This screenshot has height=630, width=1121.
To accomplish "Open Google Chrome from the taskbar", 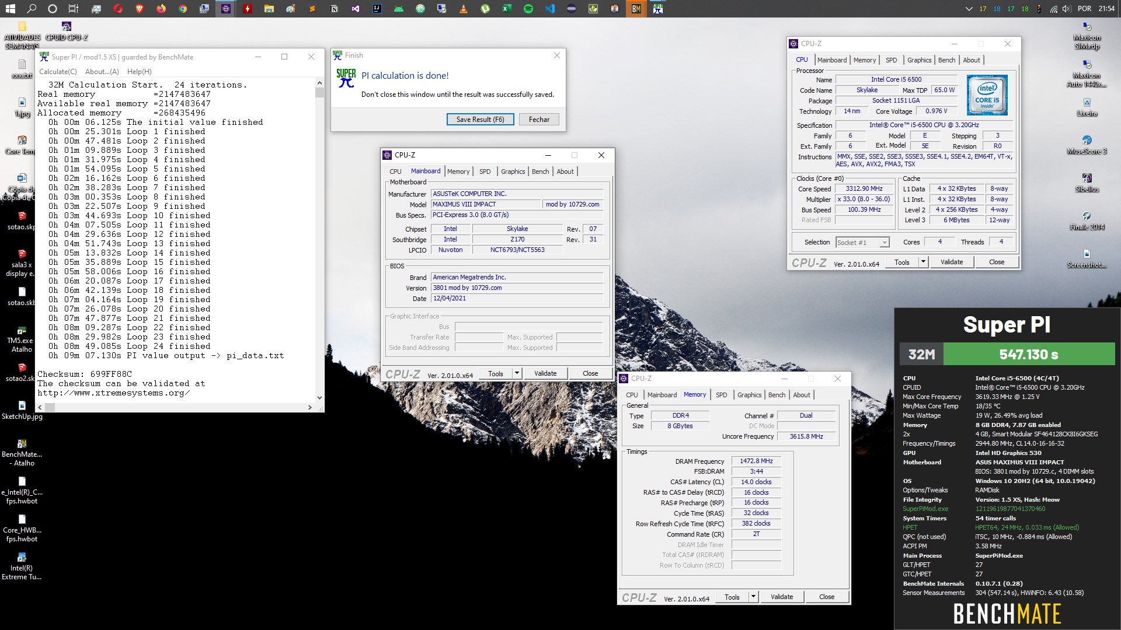I will 183,9.
